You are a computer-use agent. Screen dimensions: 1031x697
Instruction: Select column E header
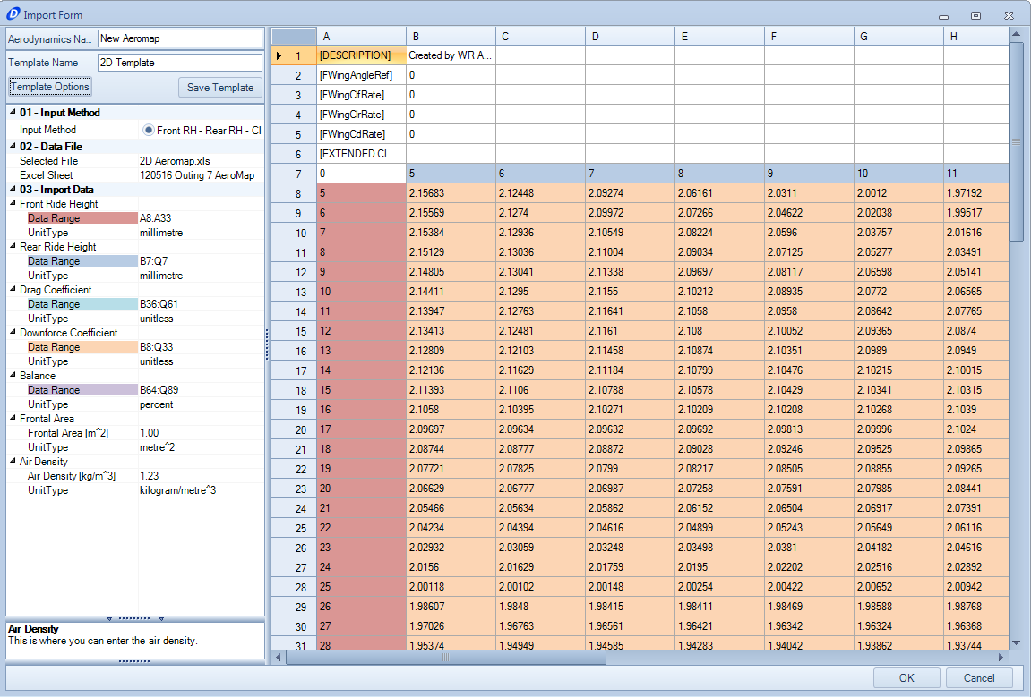point(719,36)
